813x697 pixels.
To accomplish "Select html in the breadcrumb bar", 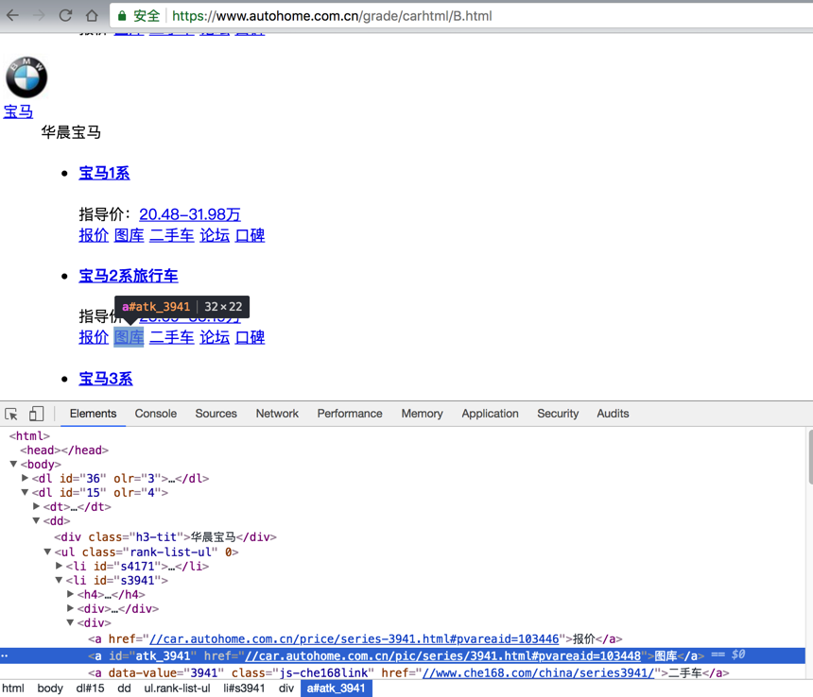I will tap(13, 688).
